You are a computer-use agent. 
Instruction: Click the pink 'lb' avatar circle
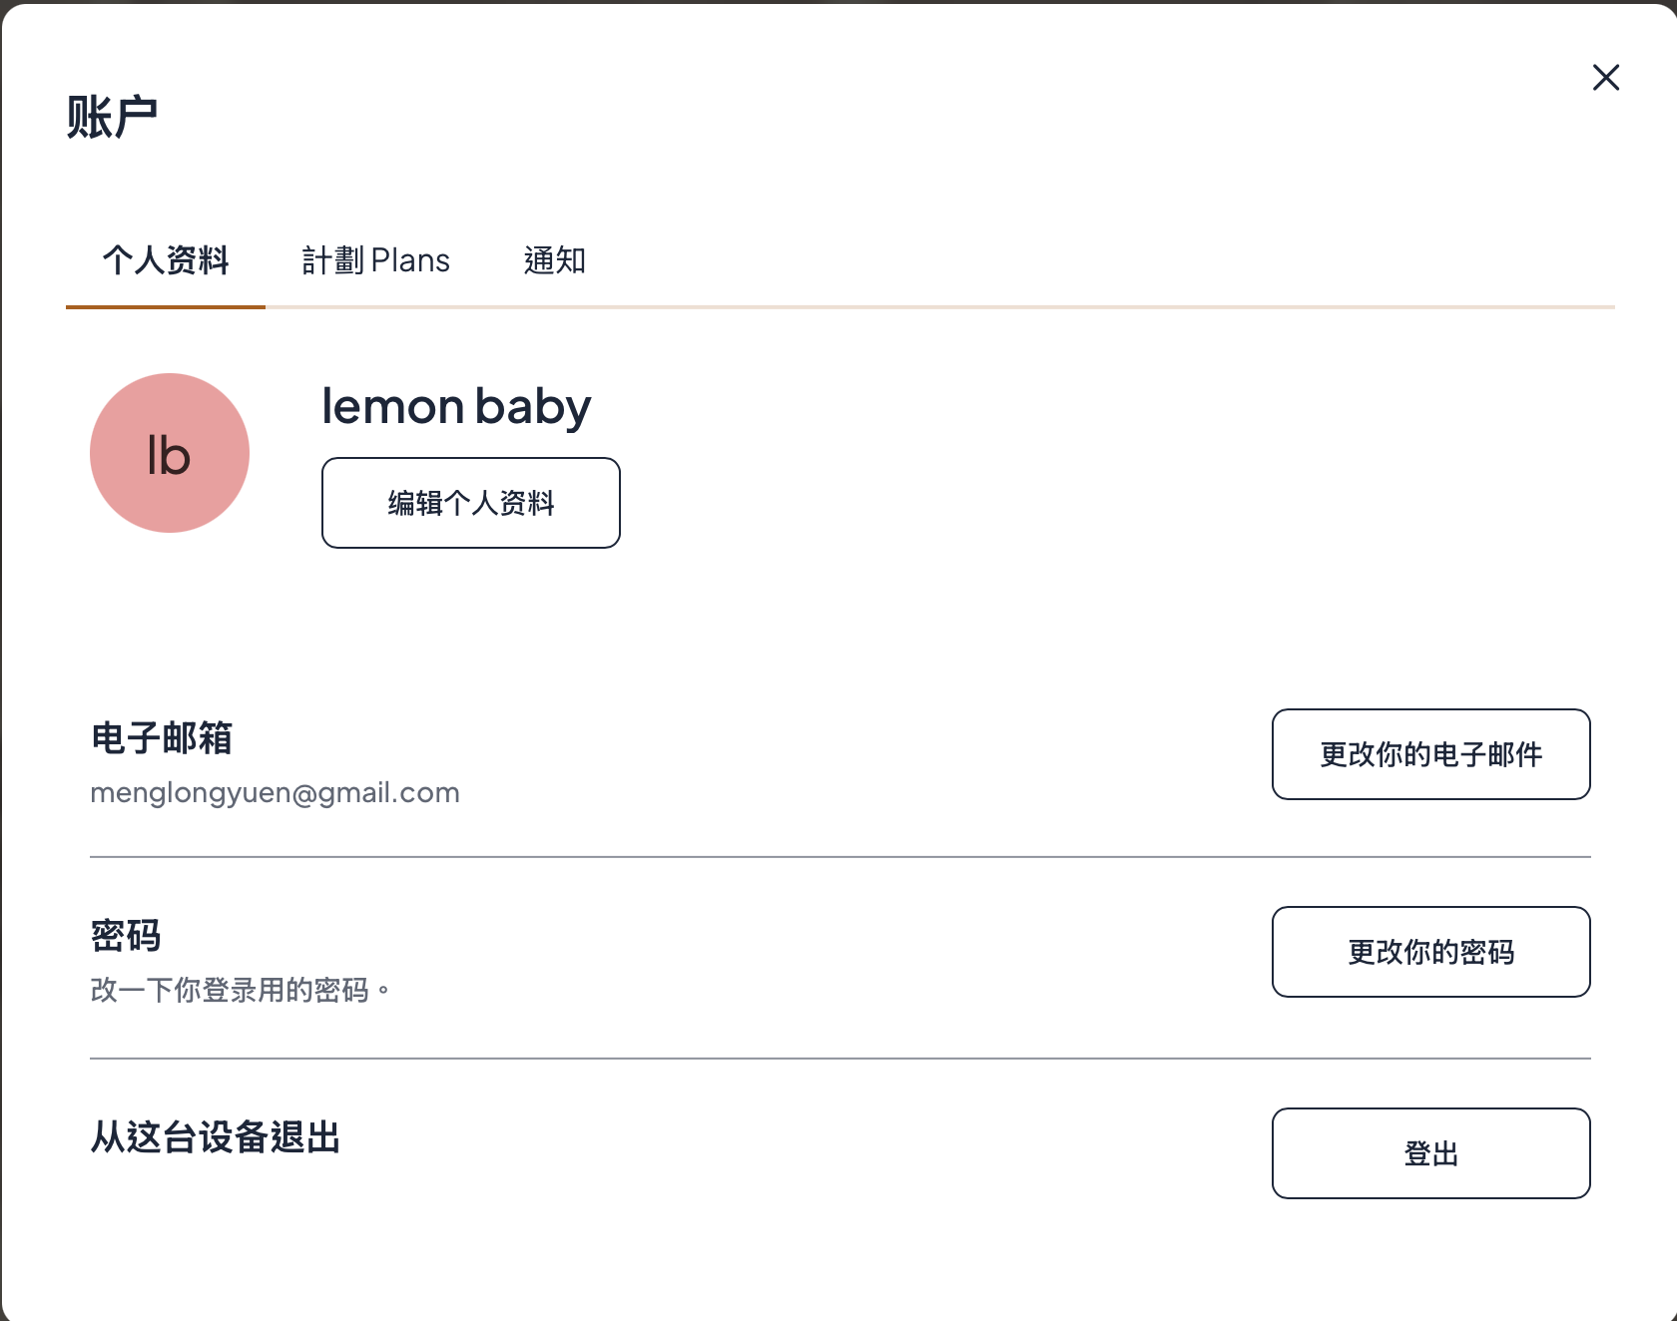coord(170,453)
